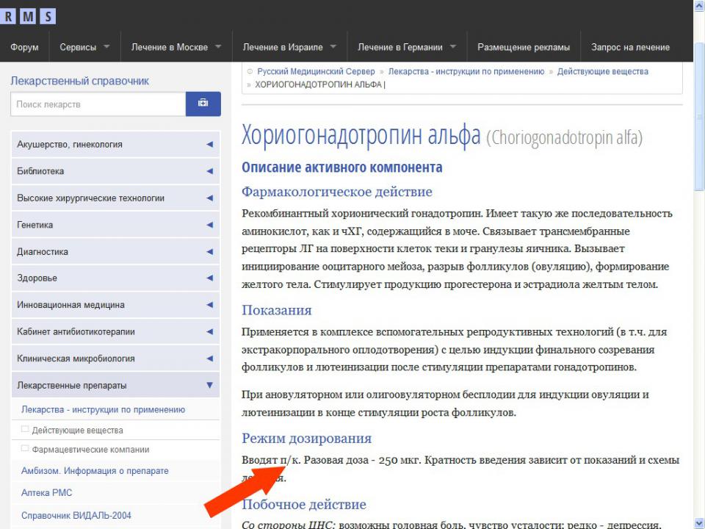The width and height of the screenshot is (705, 529).
Task: Open Русский Медицинский Сервер breadcrumb link
Action: pyautogui.click(x=316, y=72)
